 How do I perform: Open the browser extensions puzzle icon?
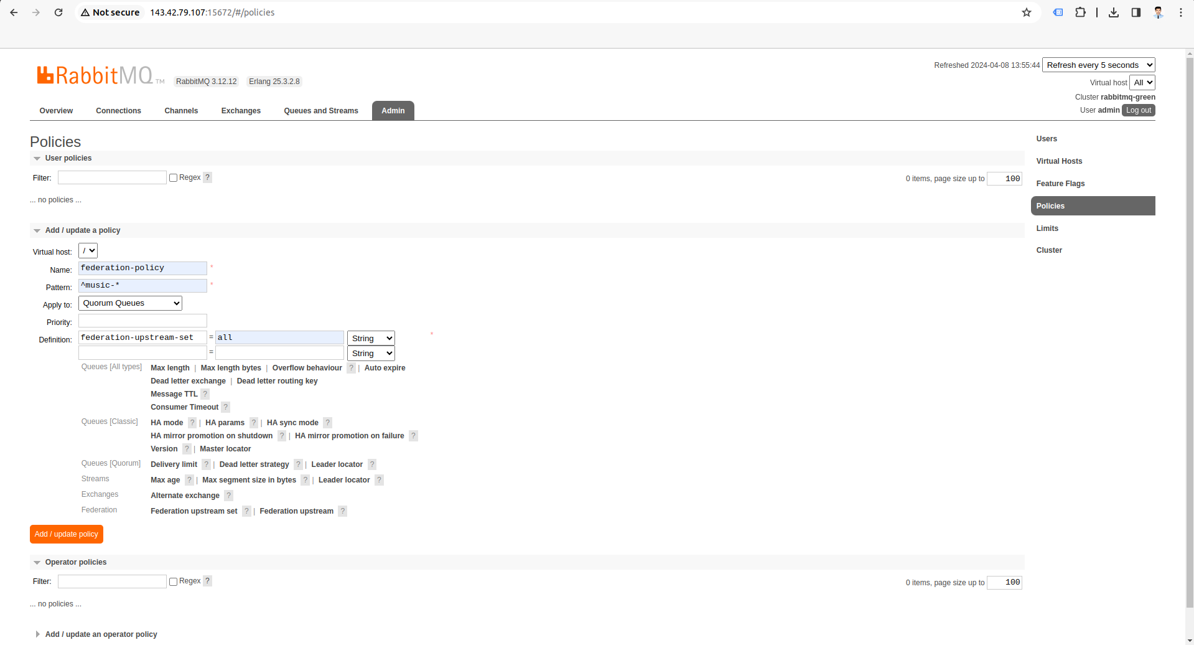pyautogui.click(x=1080, y=12)
